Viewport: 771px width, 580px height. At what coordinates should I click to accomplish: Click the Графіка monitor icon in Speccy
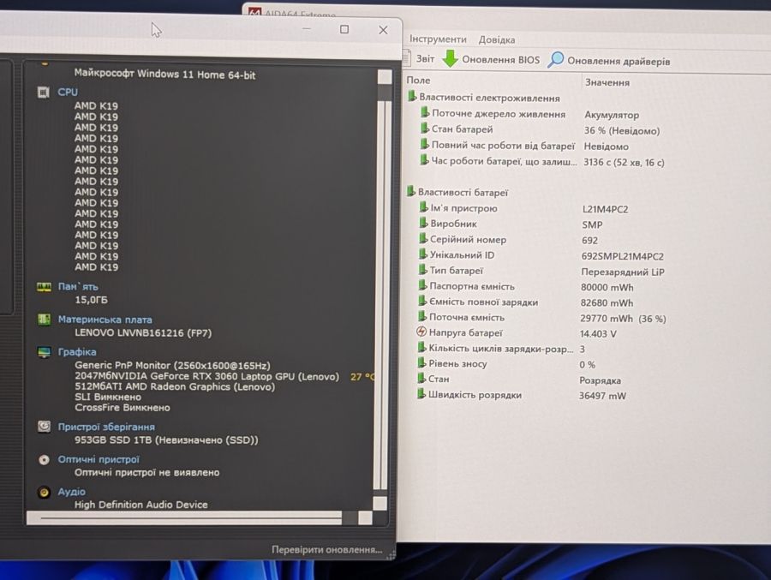[44, 352]
